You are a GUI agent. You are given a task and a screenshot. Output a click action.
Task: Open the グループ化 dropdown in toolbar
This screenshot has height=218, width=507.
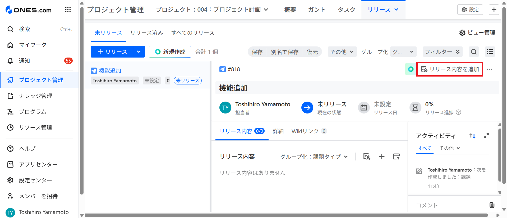tap(403, 52)
